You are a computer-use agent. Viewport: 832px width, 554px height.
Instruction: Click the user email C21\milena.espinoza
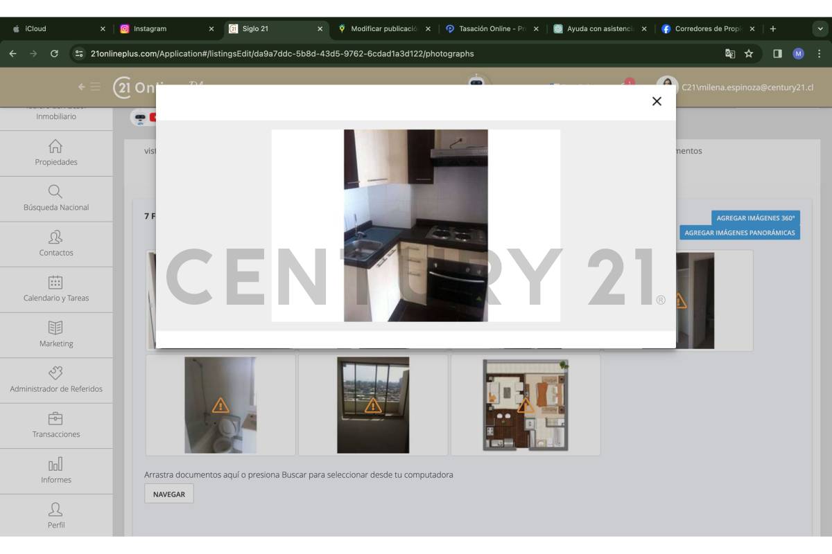coord(747,87)
